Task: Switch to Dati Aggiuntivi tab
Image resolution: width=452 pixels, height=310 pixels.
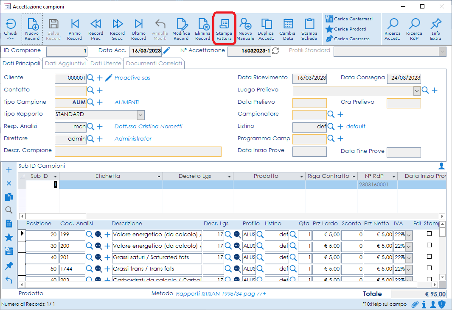Action: (65, 64)
